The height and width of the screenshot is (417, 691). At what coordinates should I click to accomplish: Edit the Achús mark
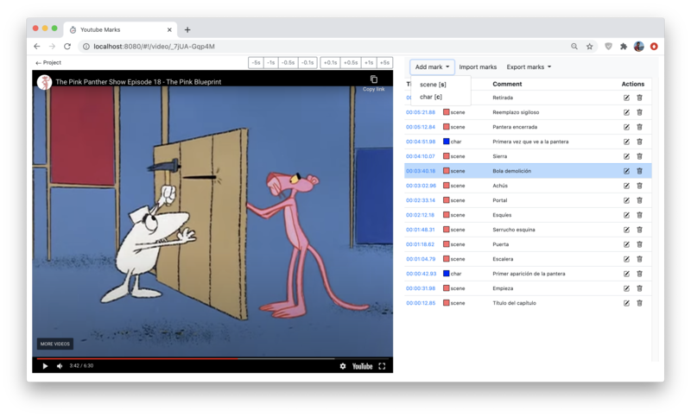click(x=626, y=186)
